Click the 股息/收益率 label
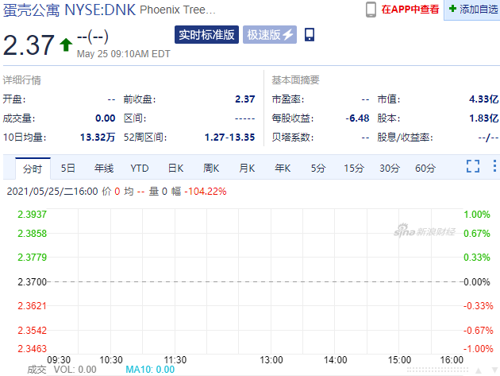The width and height of the screenshot is (500, 376). click(x=405, y=138)
